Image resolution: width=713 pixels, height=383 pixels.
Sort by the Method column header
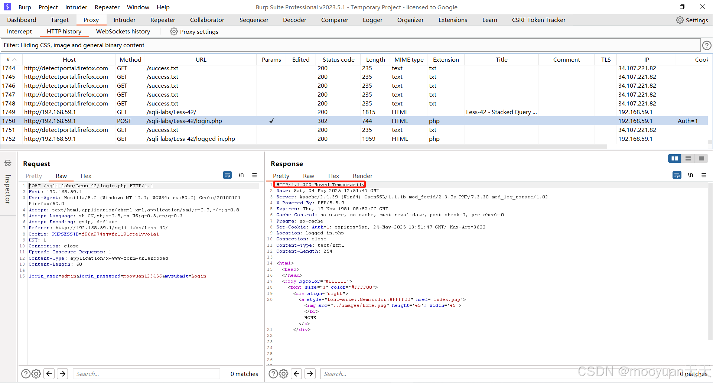[130, 59]
